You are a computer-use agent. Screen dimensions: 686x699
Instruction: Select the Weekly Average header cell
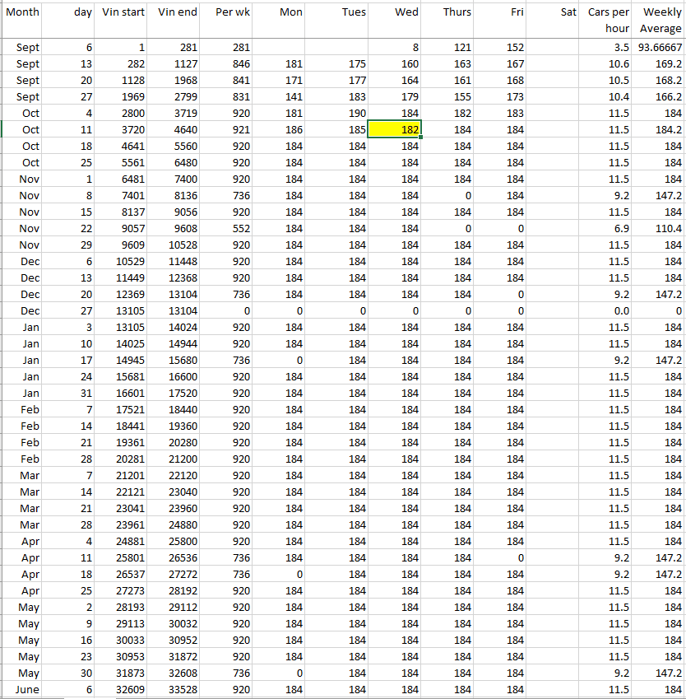tap(660, 20)
